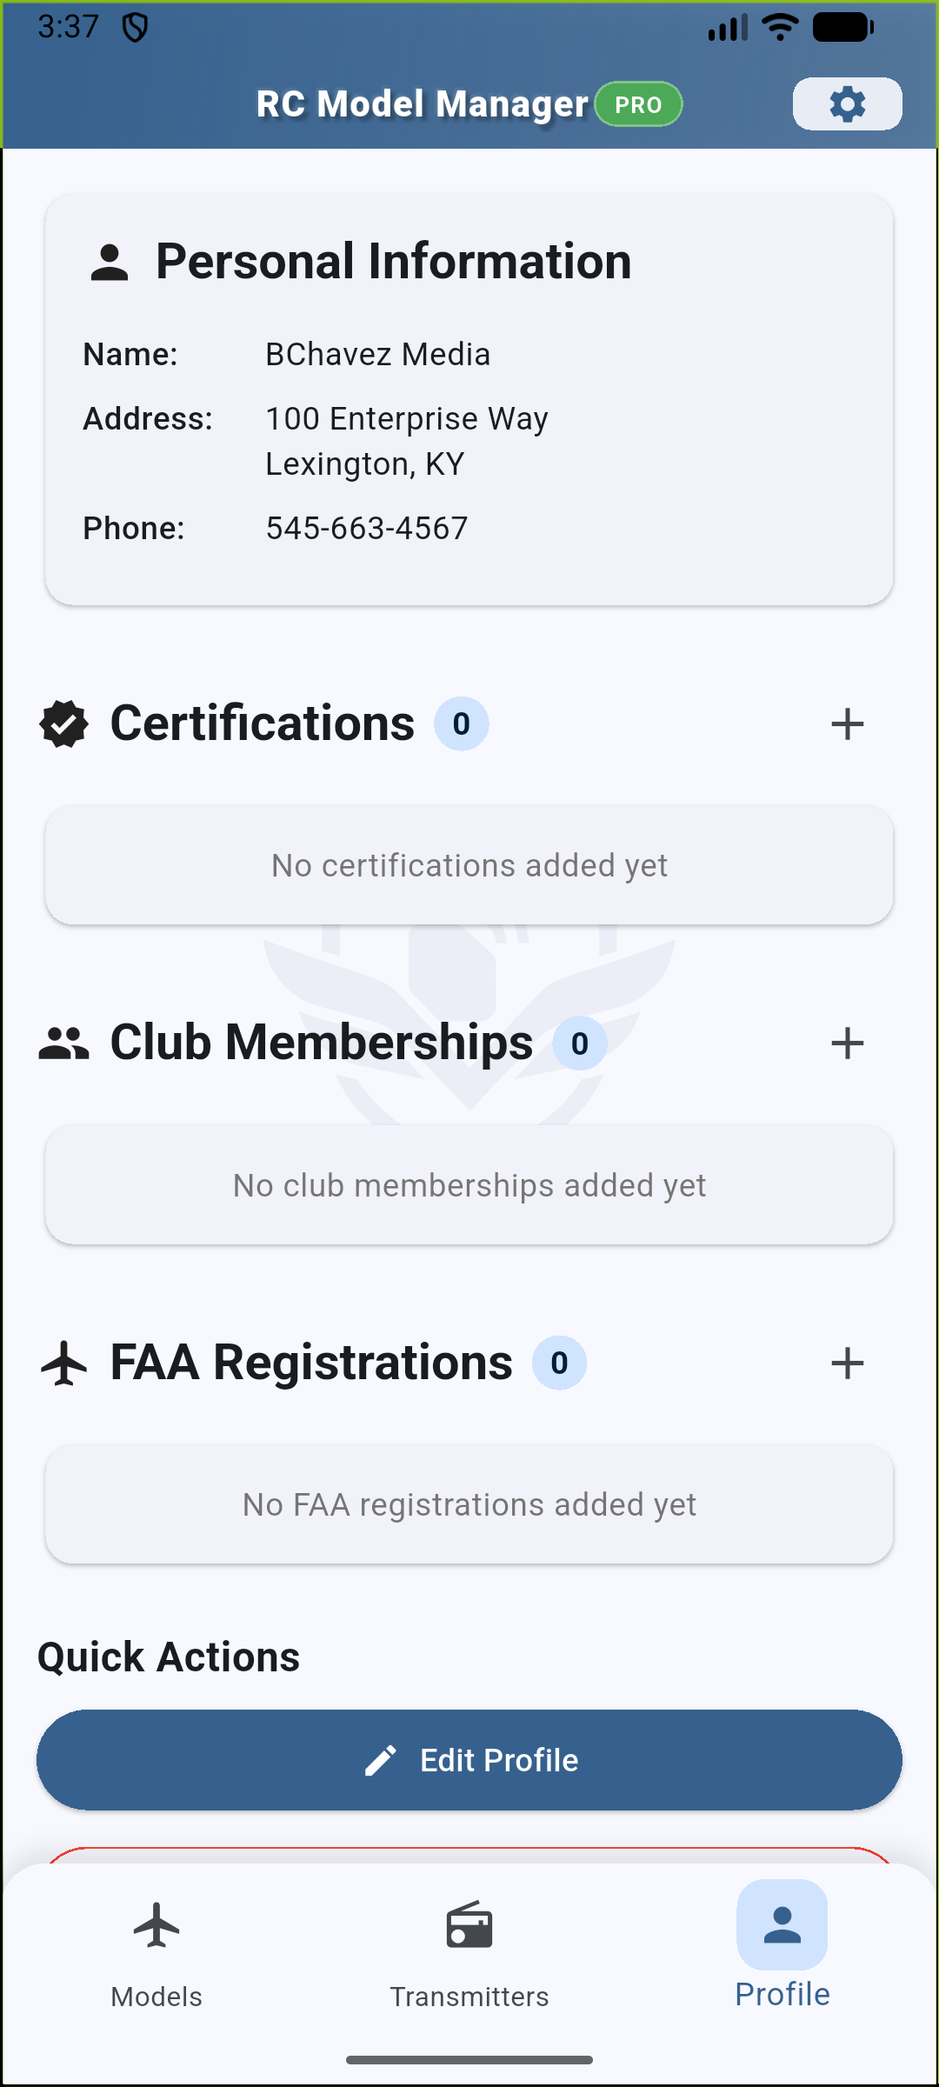Viewport: 939px width, 2087px height.
Task: Tap the PRO badge in header
Action: coord(638,104)
